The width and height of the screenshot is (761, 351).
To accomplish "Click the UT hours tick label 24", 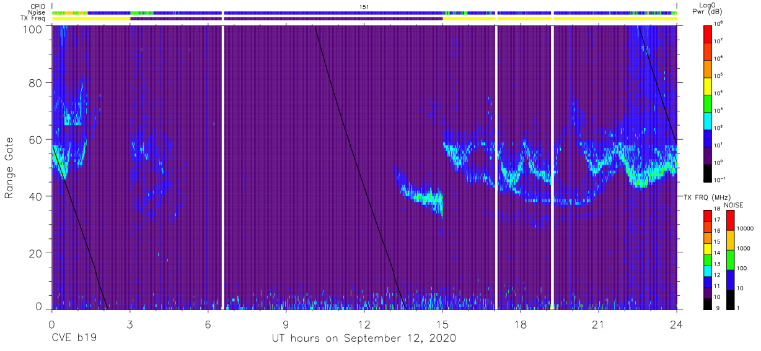I will coord(676,324).
